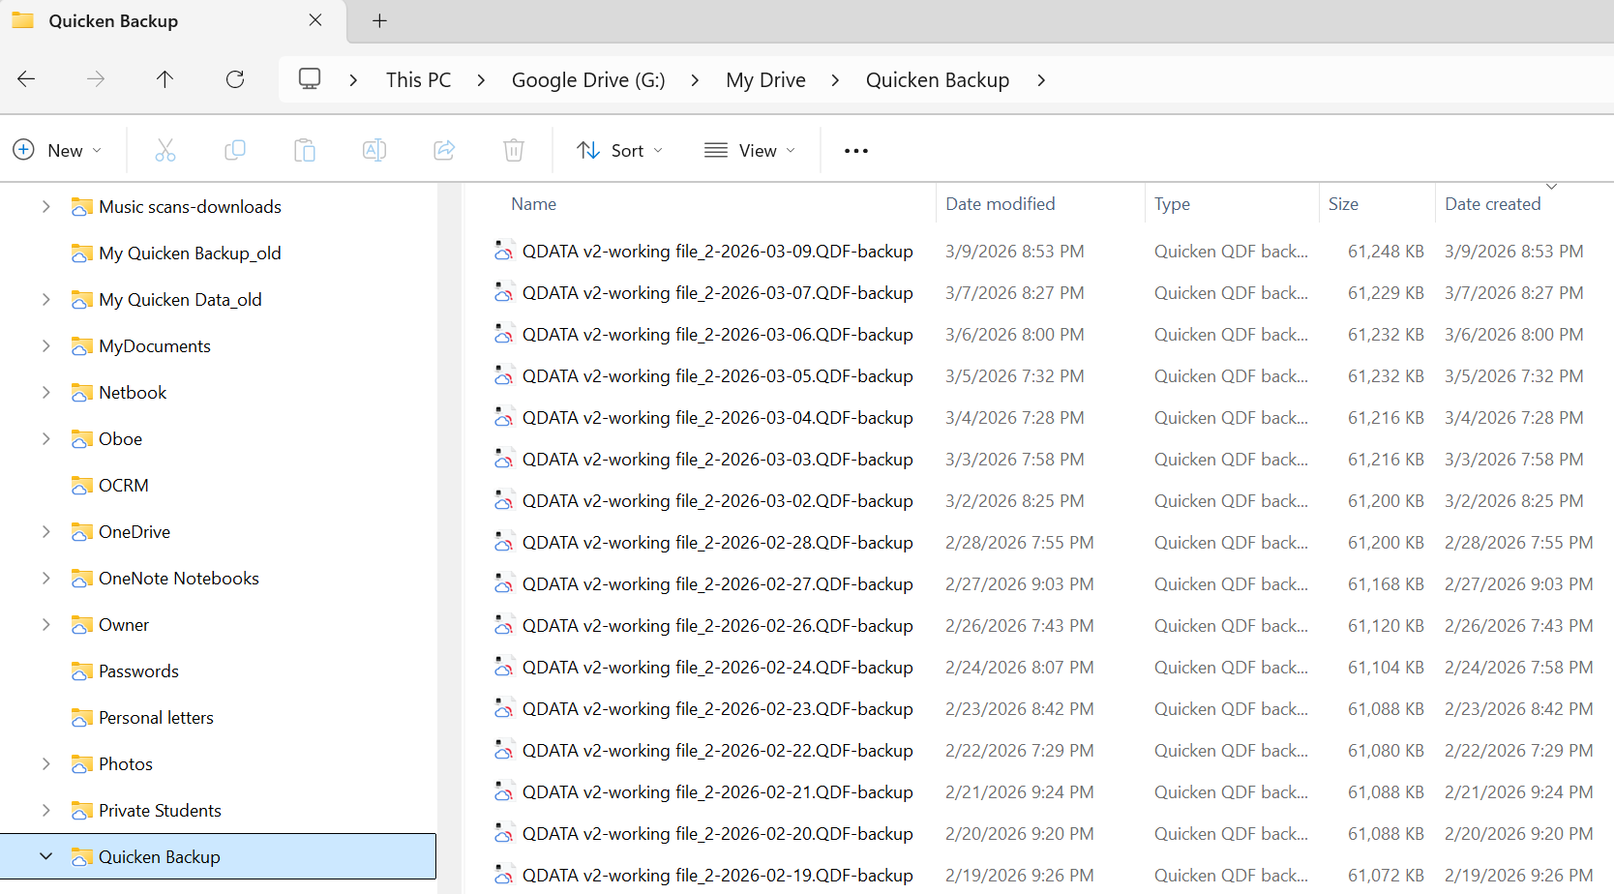
Task: Sort files by Date created column
Action: [x=1492, y=204]
